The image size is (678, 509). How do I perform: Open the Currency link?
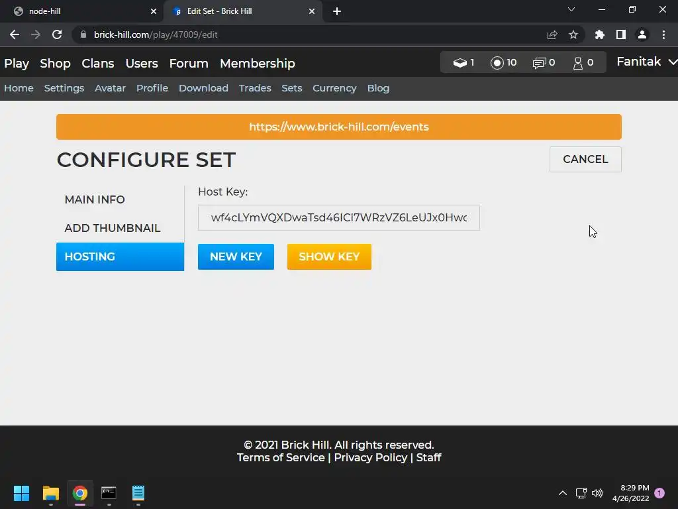tap(334, 88)
